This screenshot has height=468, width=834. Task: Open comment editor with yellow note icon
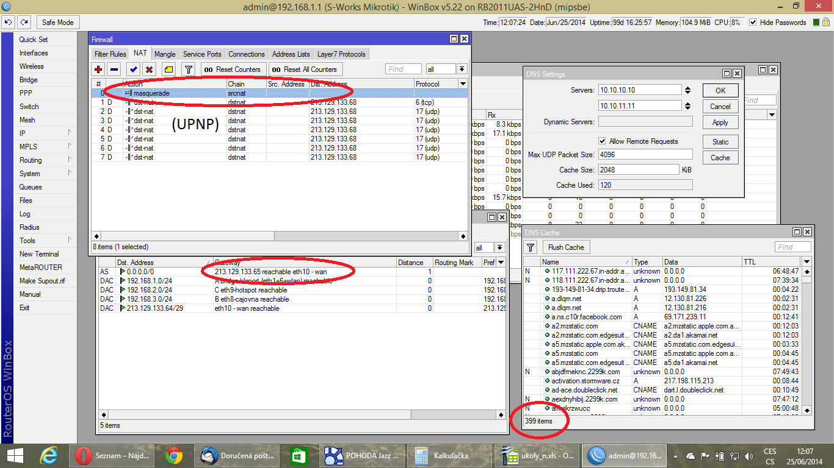coord(169,69)
